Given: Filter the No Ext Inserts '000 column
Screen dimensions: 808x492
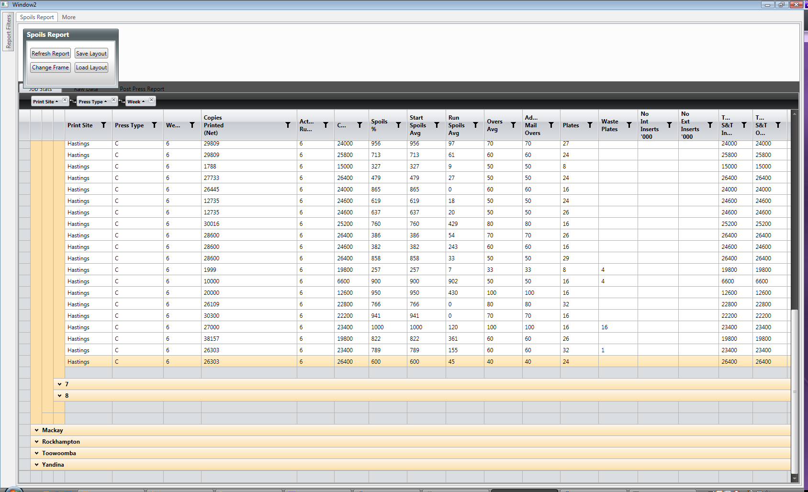Looking at the screenshot, I should 710,125.
